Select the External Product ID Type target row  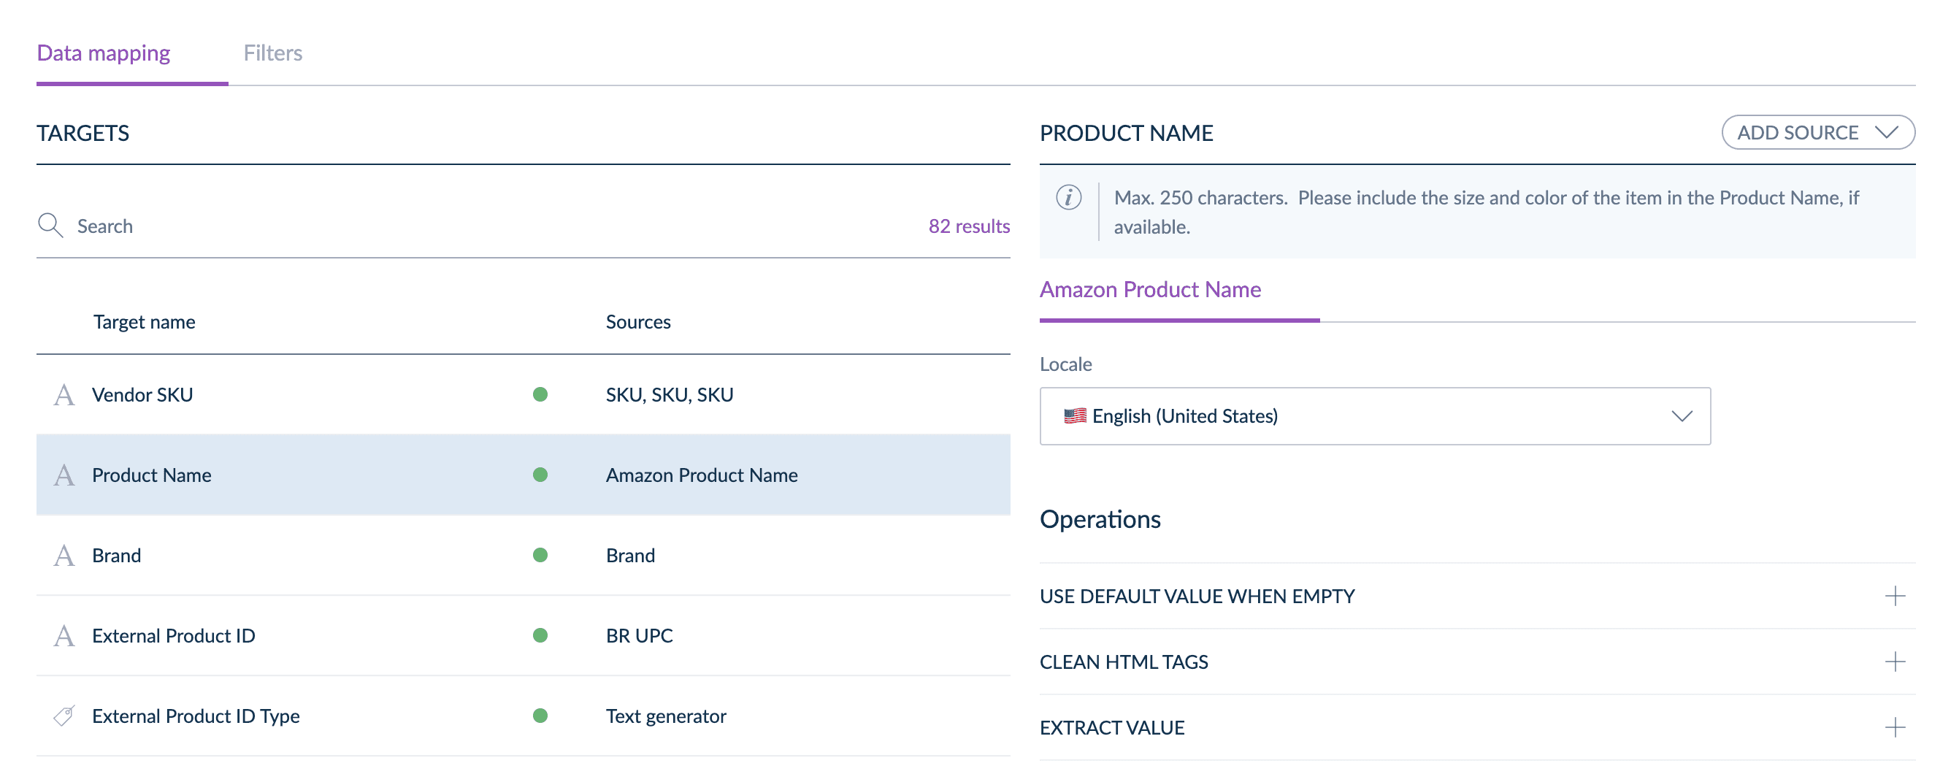pos(523,716)
